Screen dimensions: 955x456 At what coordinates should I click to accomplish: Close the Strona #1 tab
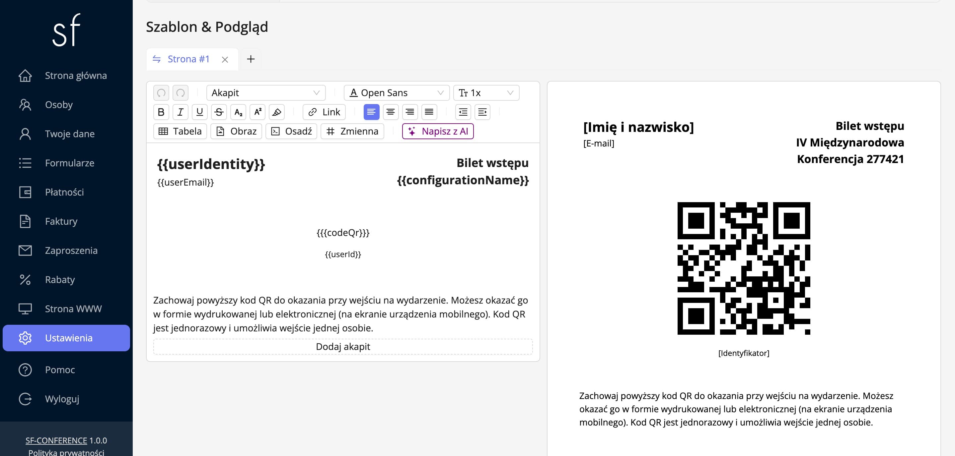coord(225,60)
